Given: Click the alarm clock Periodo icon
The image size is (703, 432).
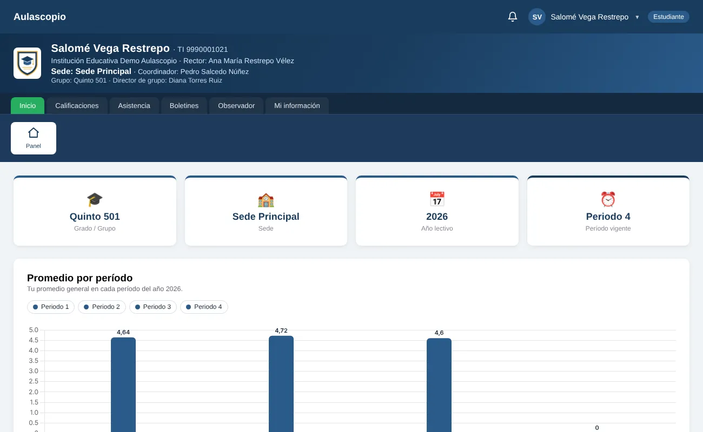Looking at the screenshot, I should tap(608, 199).
